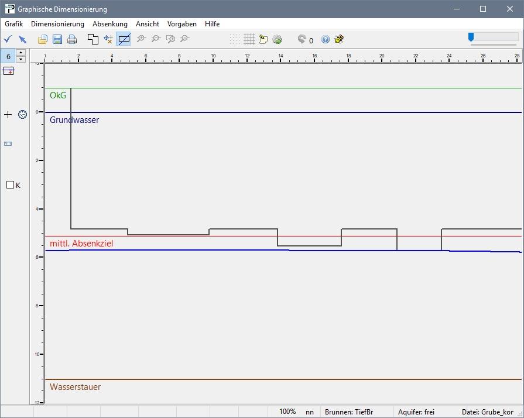Open the Dimensionierung menu
Image resolution: width=524 pixels, height=418 pixels.
click(x=57, y=24)
